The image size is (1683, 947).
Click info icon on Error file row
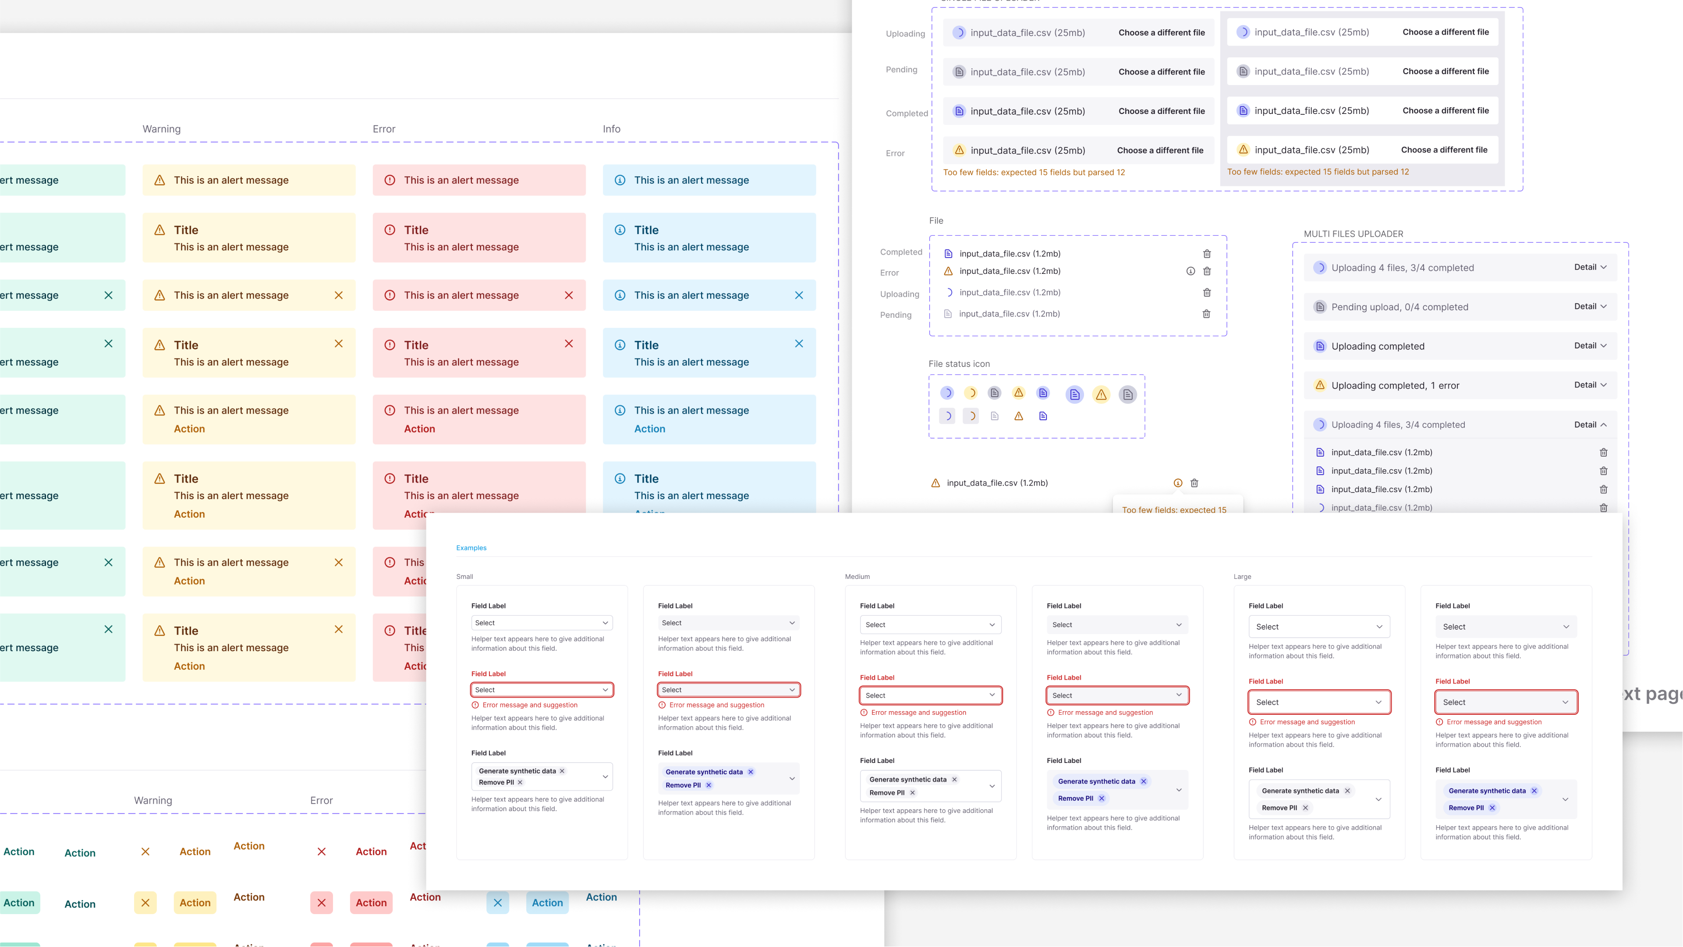(x=1191, y=271)
